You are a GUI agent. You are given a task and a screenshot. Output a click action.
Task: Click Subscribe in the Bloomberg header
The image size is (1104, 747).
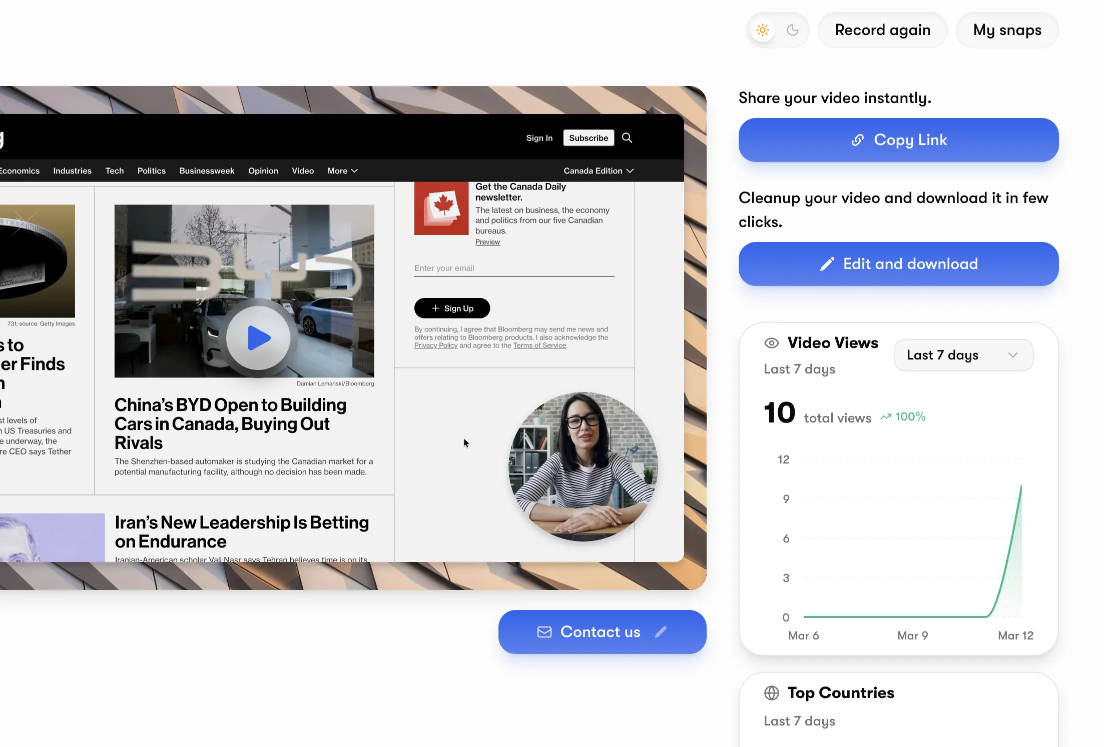589,138
